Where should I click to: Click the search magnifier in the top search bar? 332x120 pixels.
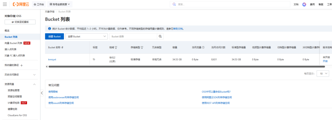pyautogui.click(x=174, y=4)
